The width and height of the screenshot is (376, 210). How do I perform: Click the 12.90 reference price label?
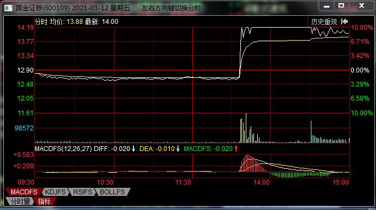point(25,70)
